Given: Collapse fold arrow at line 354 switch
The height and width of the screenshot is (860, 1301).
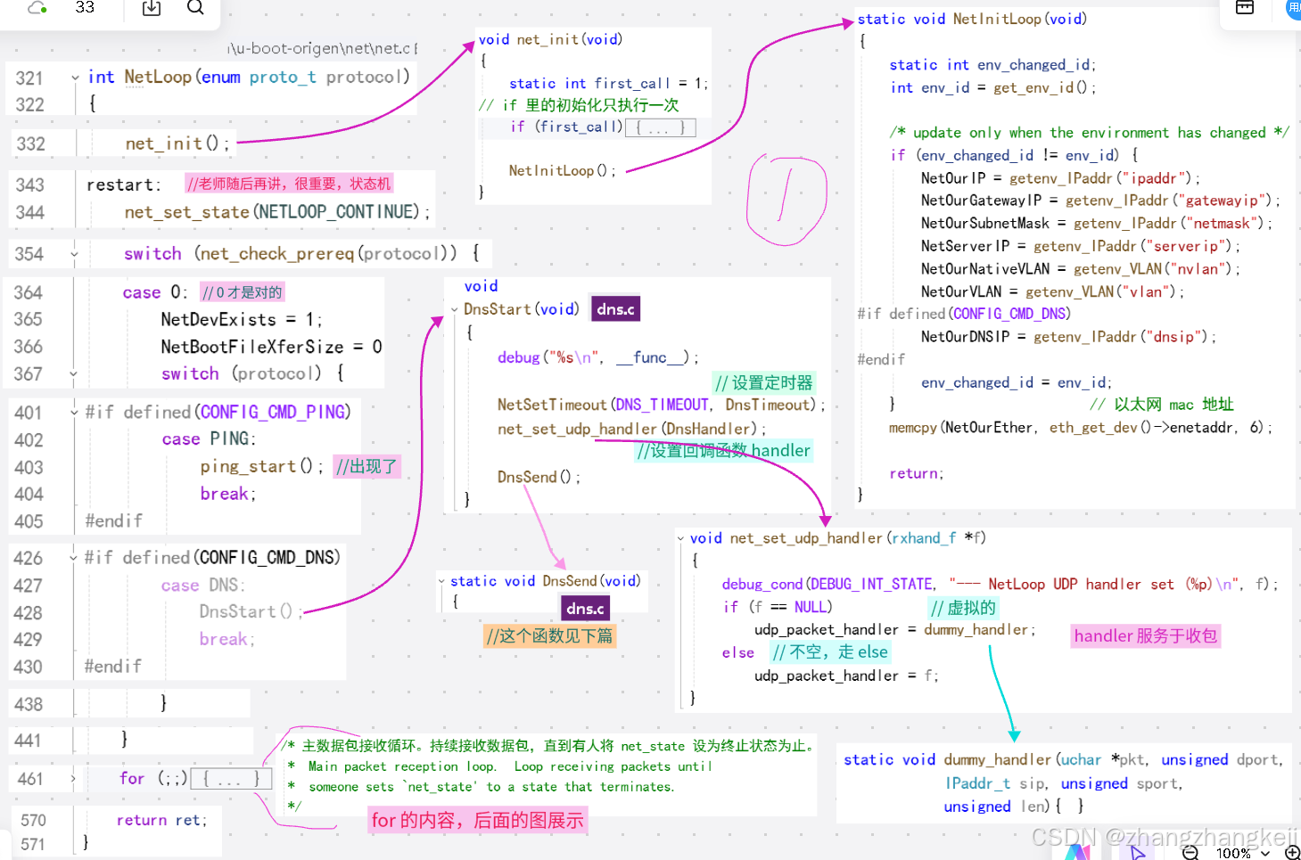Looking at the screenshot, I should (74, 254).
